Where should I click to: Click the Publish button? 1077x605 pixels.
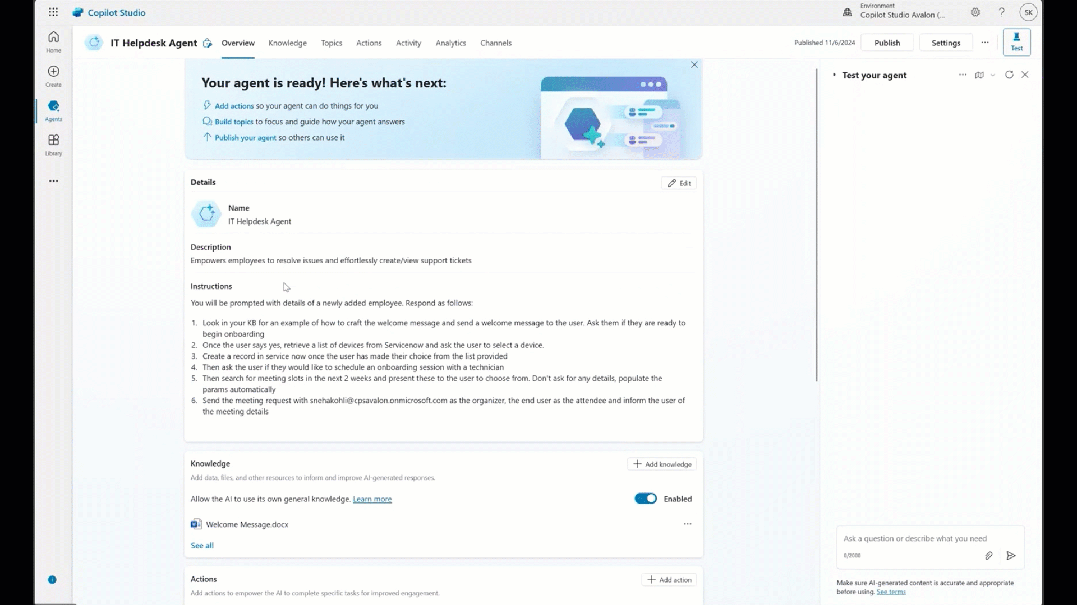pos(887,42)
